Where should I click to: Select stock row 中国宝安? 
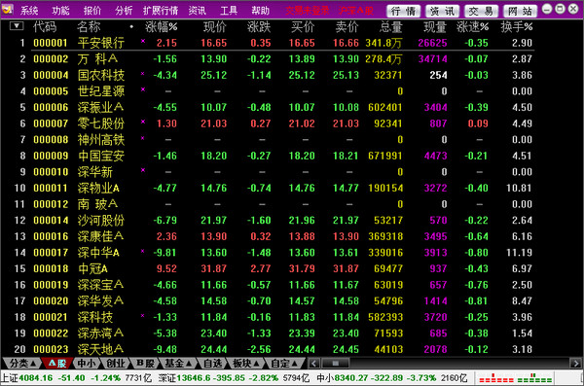pos(274,156)
